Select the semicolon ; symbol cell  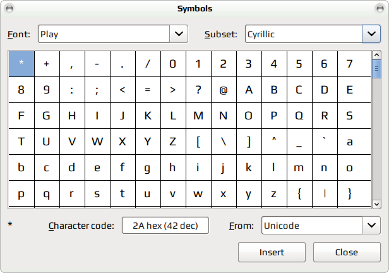click(x=97, y=90)
